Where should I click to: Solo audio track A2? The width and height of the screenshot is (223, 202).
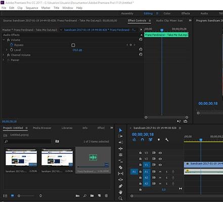tap(166, 178)
